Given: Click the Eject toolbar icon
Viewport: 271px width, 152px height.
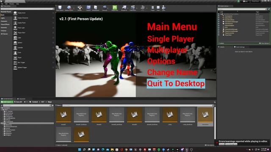Looking at the screenshot, I should tap(164, 8).
